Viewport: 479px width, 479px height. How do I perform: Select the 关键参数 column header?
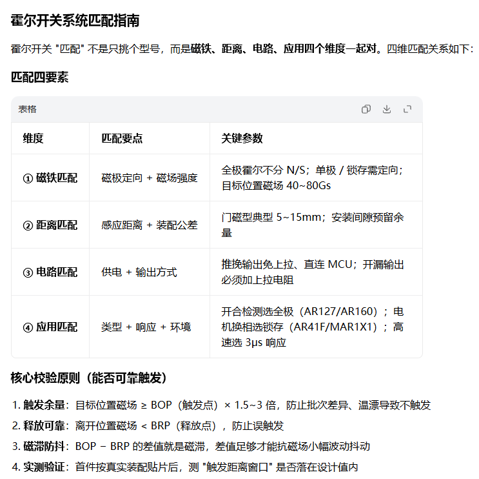pyautogui.click(x=242, y=138)
